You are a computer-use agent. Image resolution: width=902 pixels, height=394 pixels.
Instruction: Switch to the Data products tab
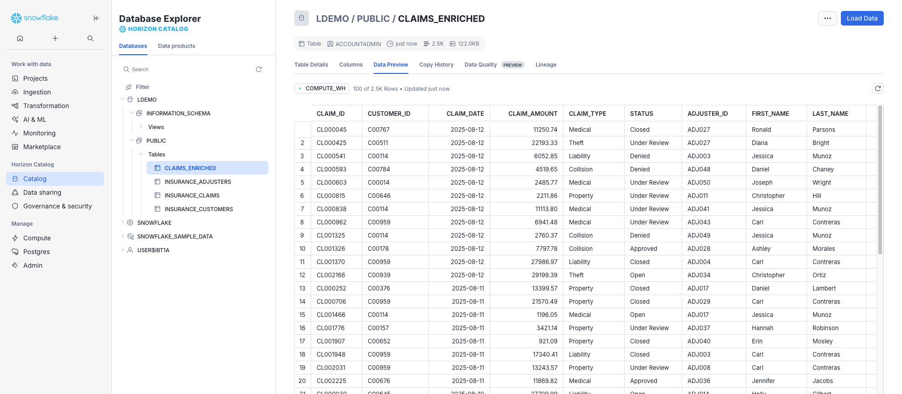177,46
